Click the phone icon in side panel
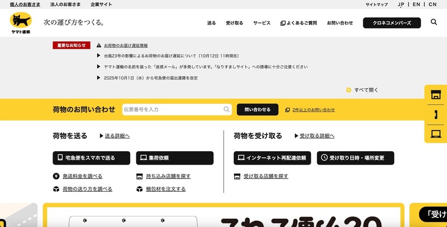Screen dimensions: 447x227 [x=436, y=114]
